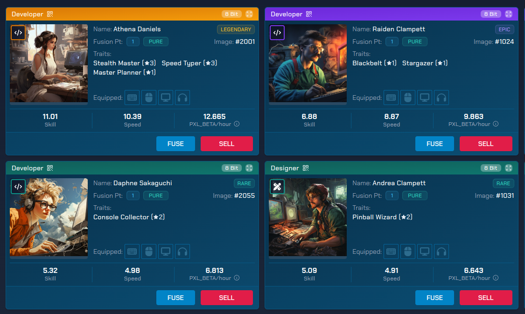The image size is (525, 314).
Task: Click mouse equipment slot on Raiden Clampett card
Action: [407, 98]
